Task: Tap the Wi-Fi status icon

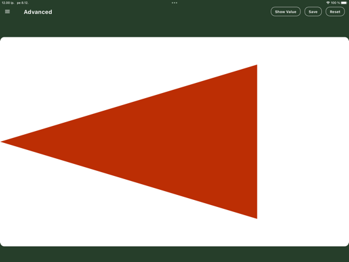Action: 328,3
